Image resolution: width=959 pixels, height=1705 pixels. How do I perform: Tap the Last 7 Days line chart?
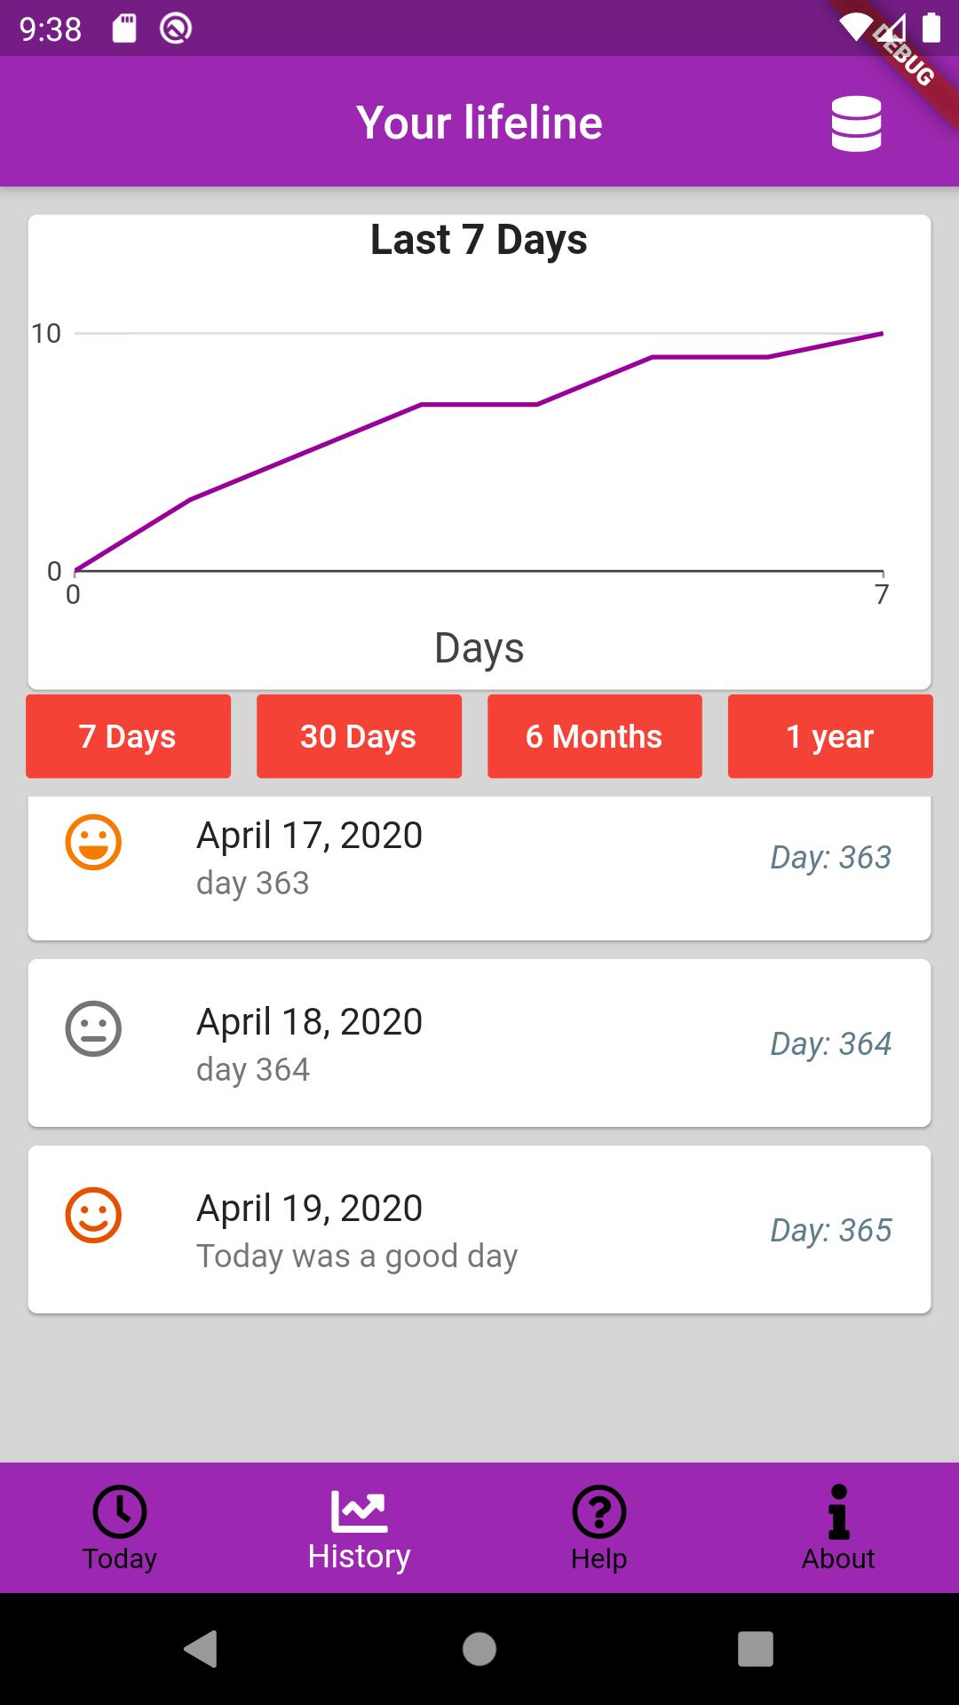click(x=479, y=452)
